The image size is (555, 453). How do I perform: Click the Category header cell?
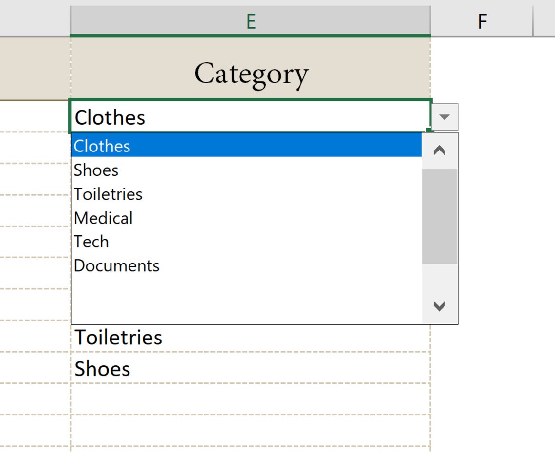pyautogui.click(x=251, y=73)
